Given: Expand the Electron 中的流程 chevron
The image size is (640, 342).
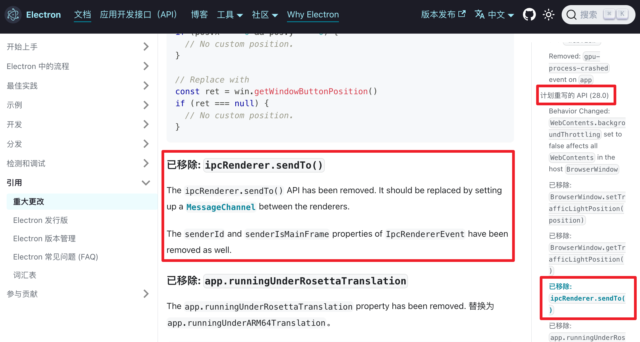Looking at the screenshot, I should [146, 66].
